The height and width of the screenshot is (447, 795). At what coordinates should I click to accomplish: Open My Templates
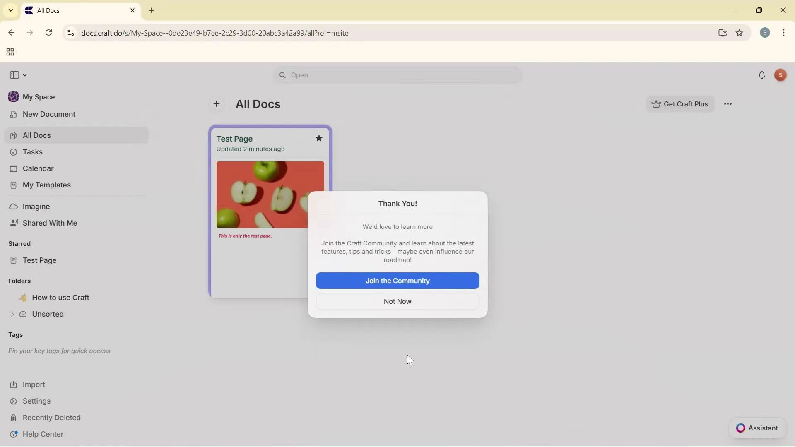pos(46,185)
